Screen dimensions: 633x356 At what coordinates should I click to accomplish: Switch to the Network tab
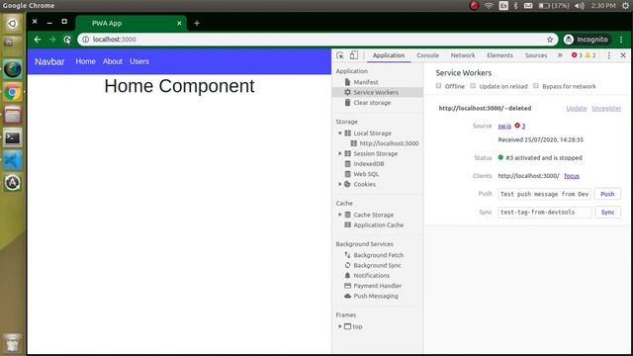point(463,55)
